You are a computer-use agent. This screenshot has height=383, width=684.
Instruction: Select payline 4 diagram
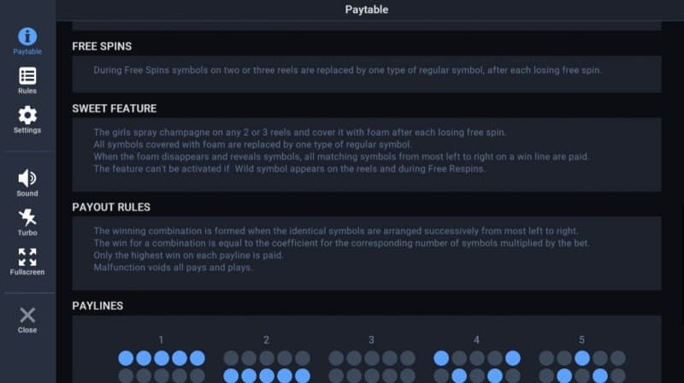click(476, 366)
